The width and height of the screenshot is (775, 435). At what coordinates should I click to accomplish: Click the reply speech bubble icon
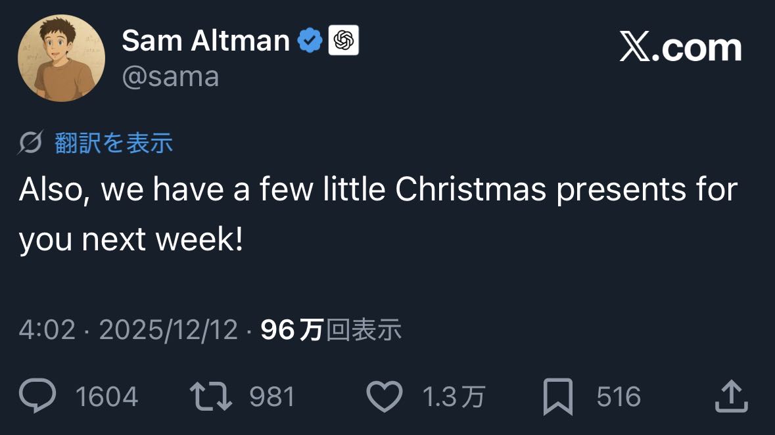click(x=38, y=396)
